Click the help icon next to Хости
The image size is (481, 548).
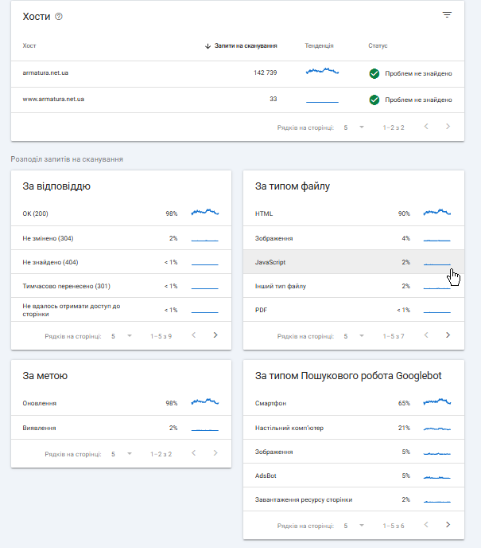(59, 17)
